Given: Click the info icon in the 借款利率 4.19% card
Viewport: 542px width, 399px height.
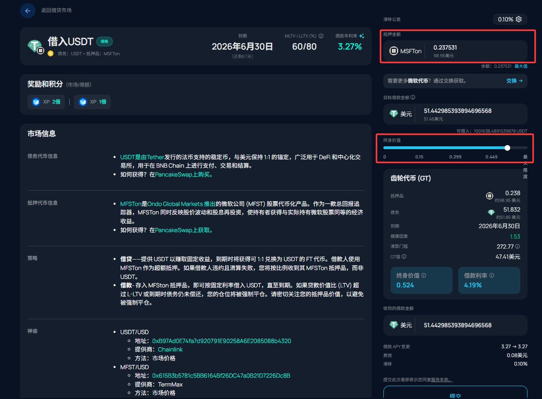Looking at the screenshot, I should click(x=491, y=275).
